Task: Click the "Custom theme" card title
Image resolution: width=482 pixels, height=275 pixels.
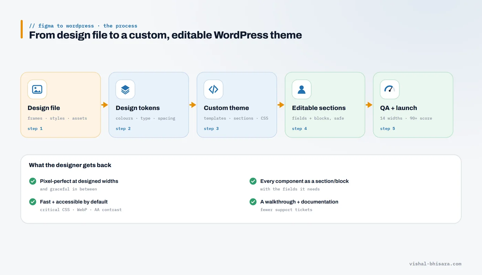Action: click(x=226, y=108)
